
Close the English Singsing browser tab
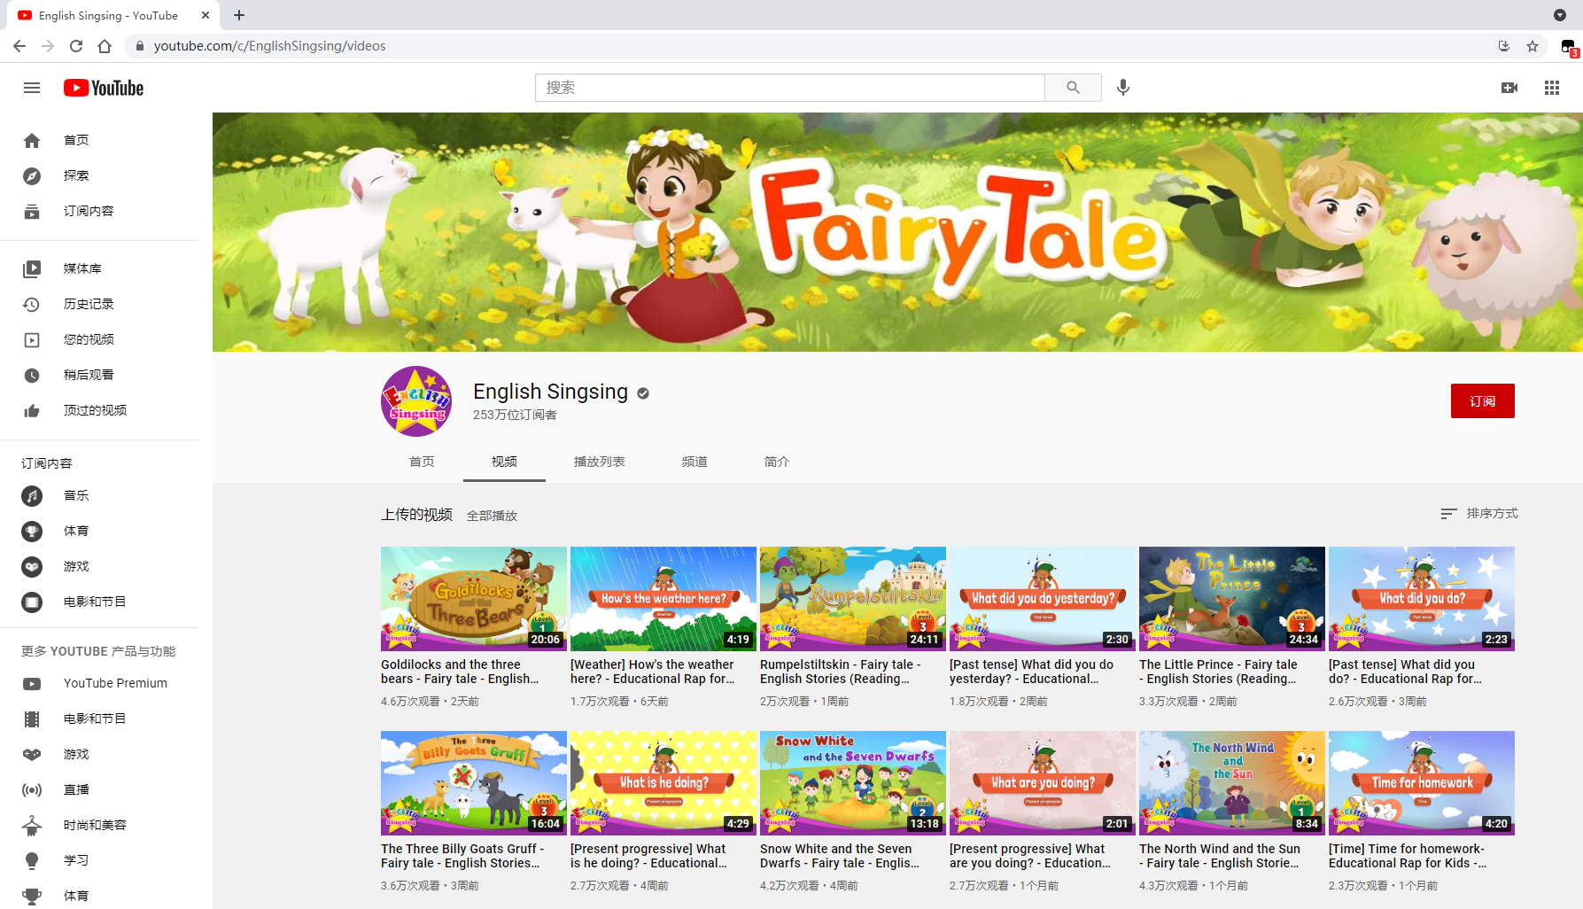(x=206, y=15)
